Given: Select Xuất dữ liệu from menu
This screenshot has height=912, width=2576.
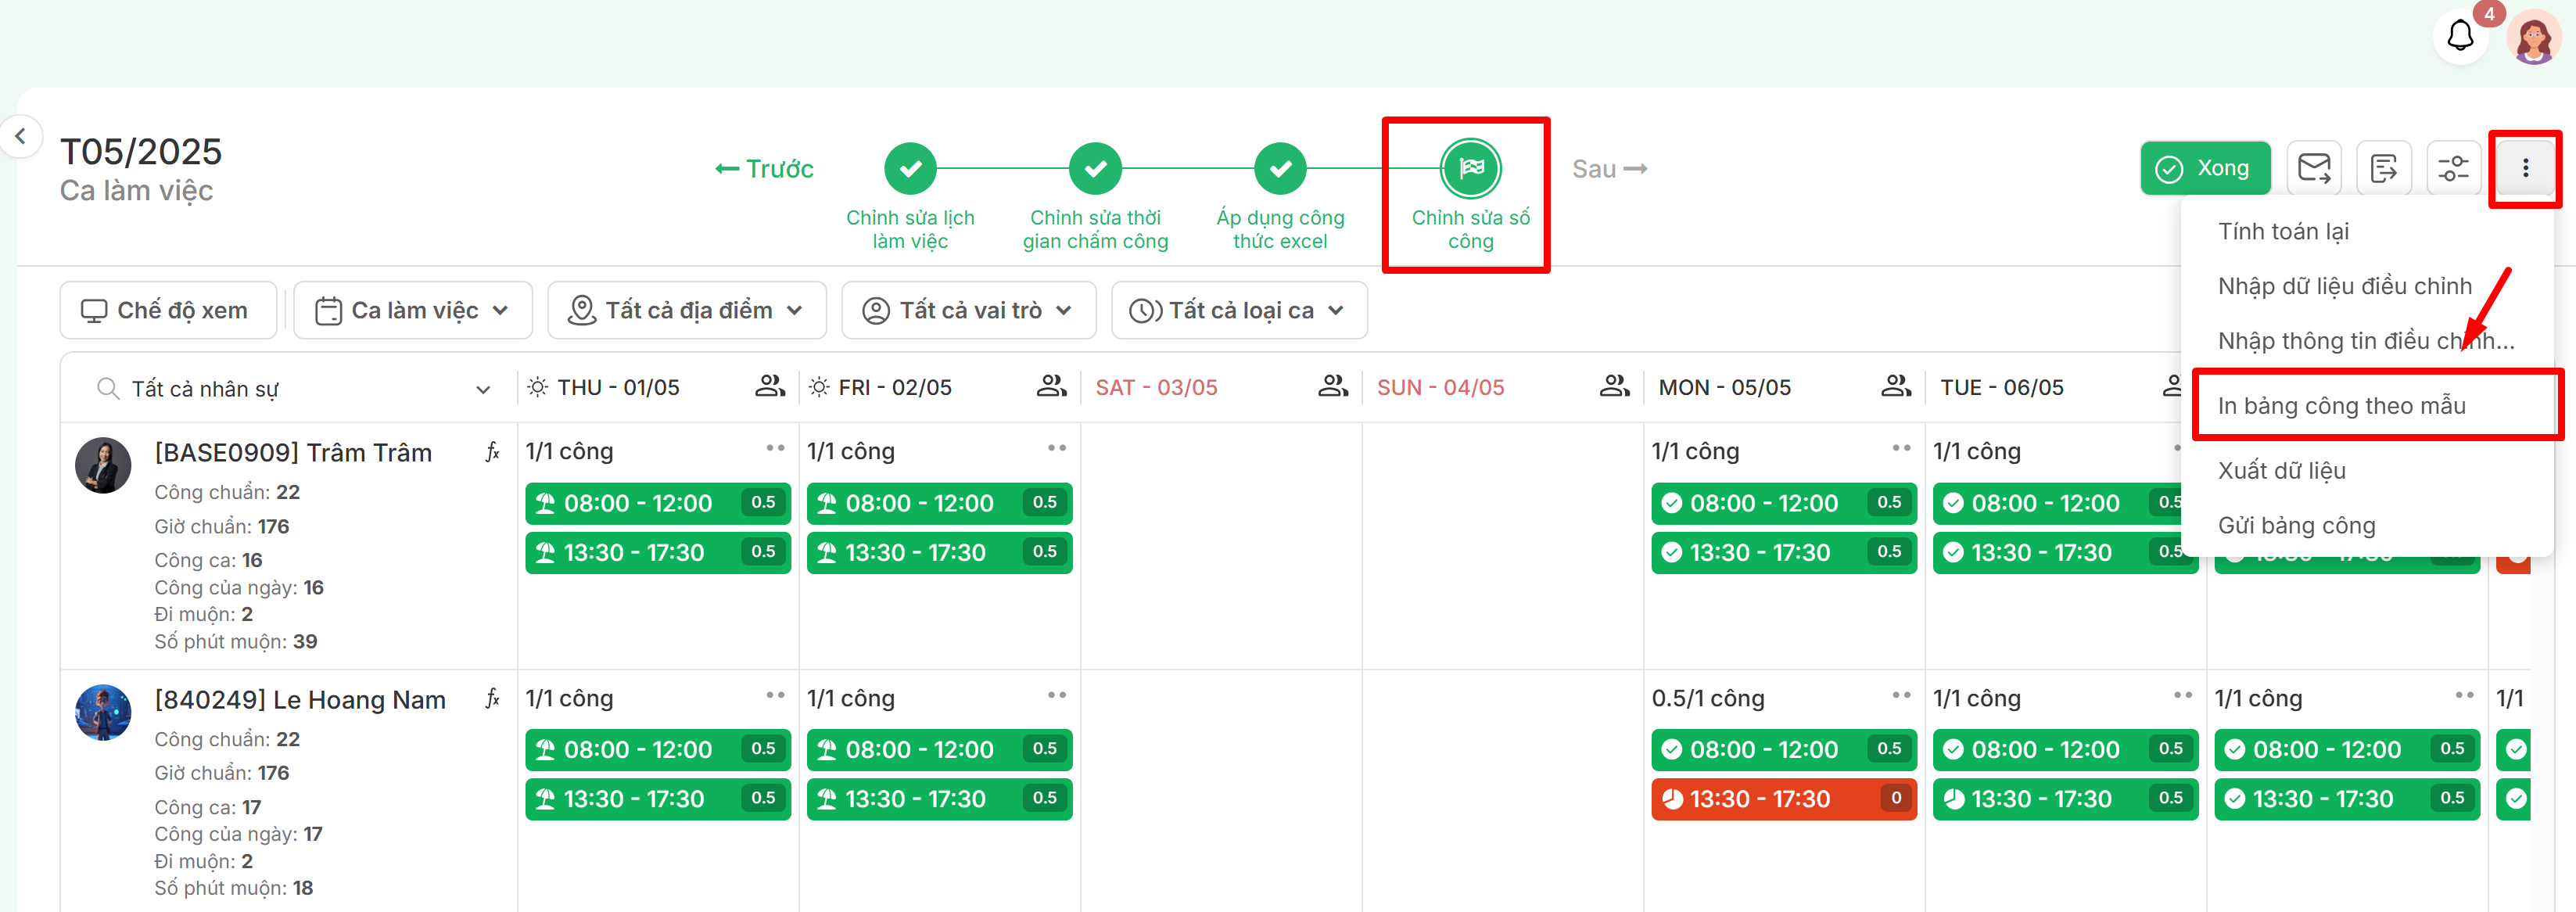Looking at the screenshot, I should [2281, 470].
